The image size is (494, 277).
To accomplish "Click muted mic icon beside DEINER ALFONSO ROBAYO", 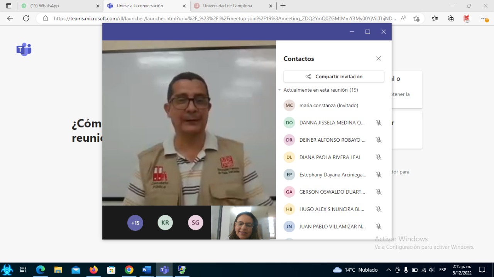I will pos(378,140).
